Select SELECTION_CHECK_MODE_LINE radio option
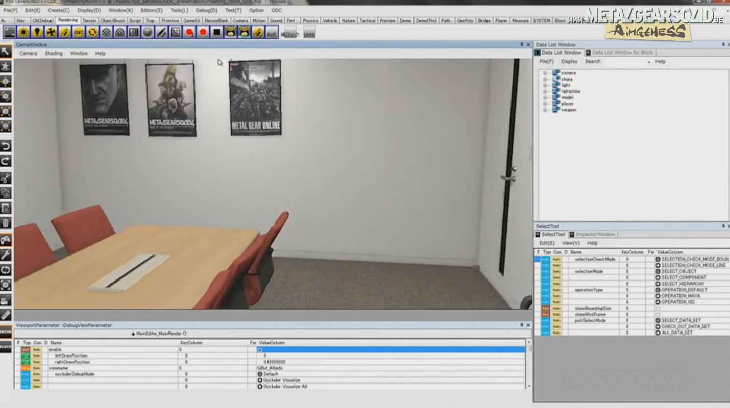Image resolution: width=730 pixels, height=408 pixels. (658, 265)
